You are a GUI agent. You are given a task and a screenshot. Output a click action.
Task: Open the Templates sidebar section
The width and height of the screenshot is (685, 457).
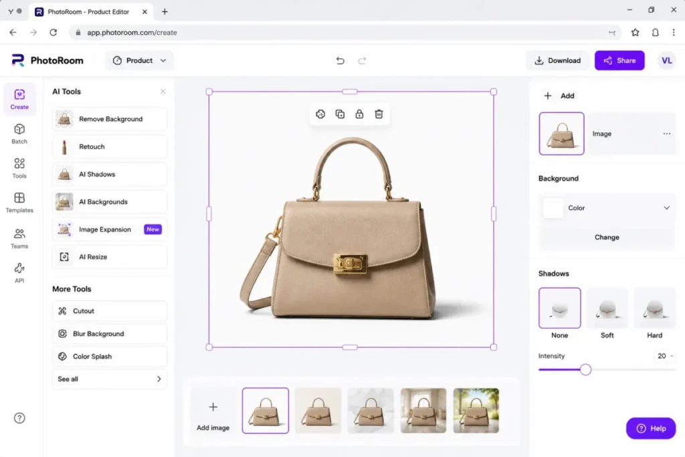point(19,203)
